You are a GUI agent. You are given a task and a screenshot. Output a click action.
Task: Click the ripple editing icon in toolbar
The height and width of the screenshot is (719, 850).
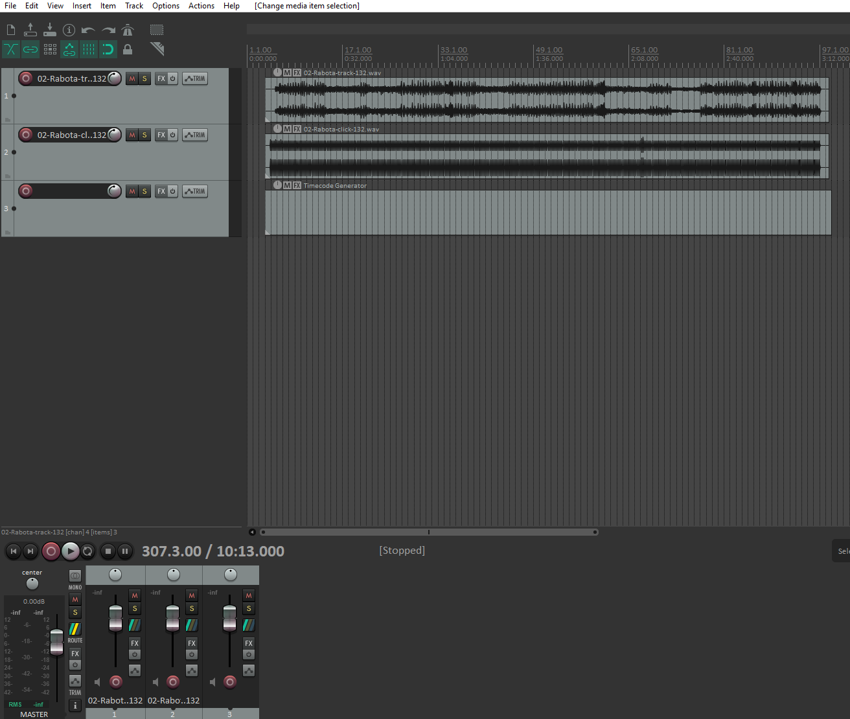[50, 49]
